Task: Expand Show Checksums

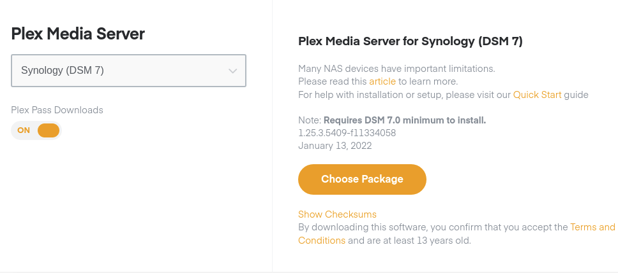Action: [x=337, y=214]
